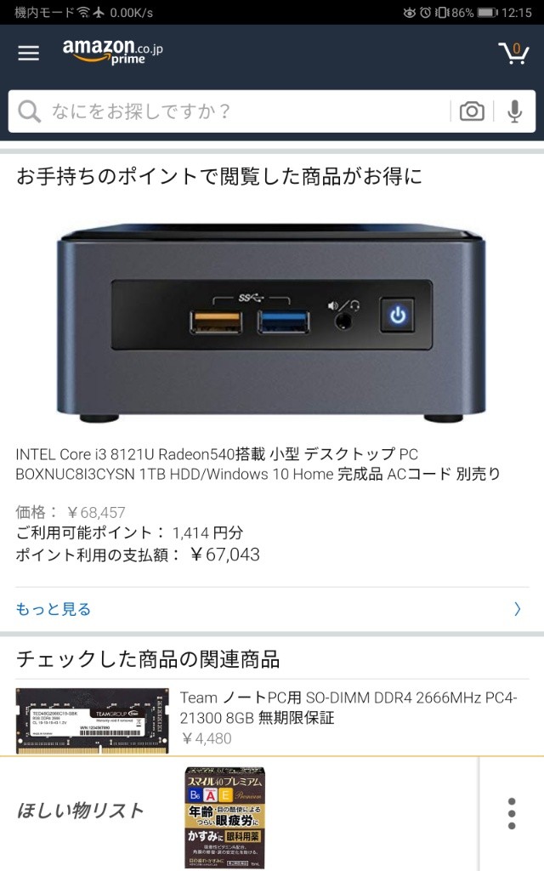Tap the Amazon.co.jp prime logo
544x871 pixels.
(113, 51)
